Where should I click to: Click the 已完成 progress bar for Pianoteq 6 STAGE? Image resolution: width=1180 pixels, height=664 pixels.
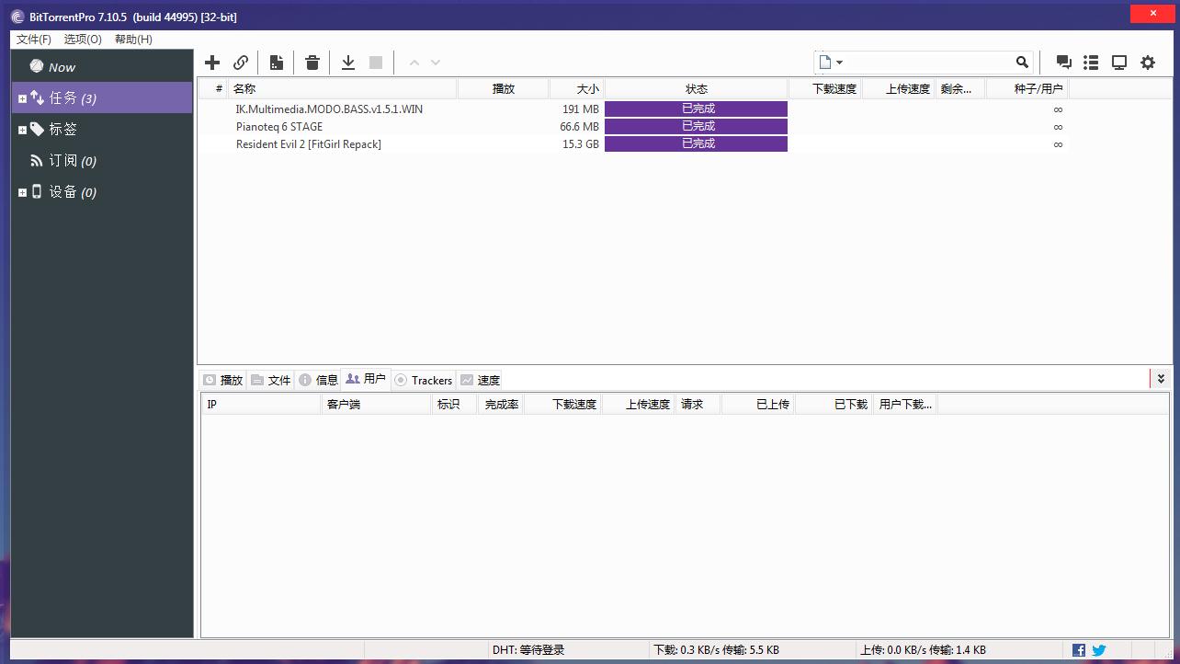coord(696,127)
